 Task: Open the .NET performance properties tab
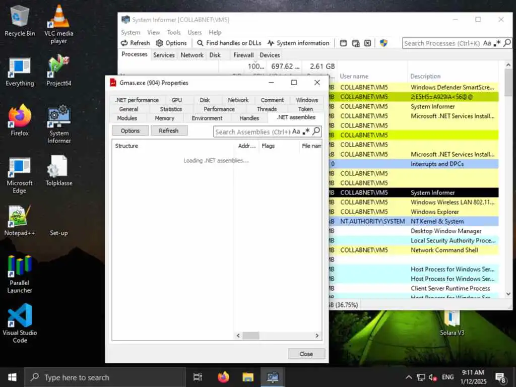point(137,100)
